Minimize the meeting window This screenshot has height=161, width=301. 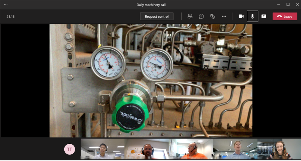point(278,4)
